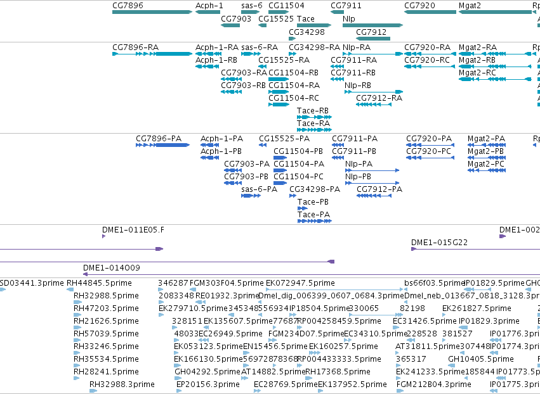
Task: Click the CG7903-RA transcript label
Action: pos(244,73)
